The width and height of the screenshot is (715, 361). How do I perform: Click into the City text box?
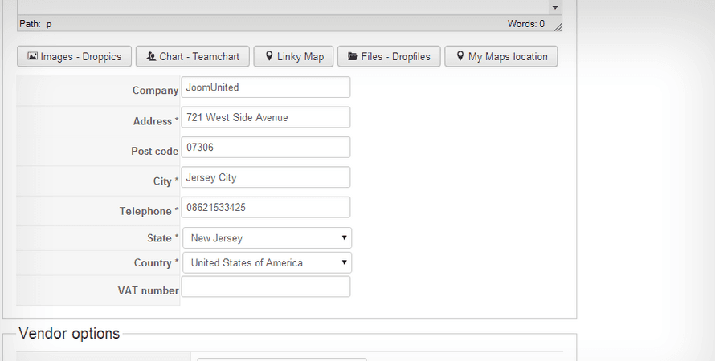pos(266,177)
